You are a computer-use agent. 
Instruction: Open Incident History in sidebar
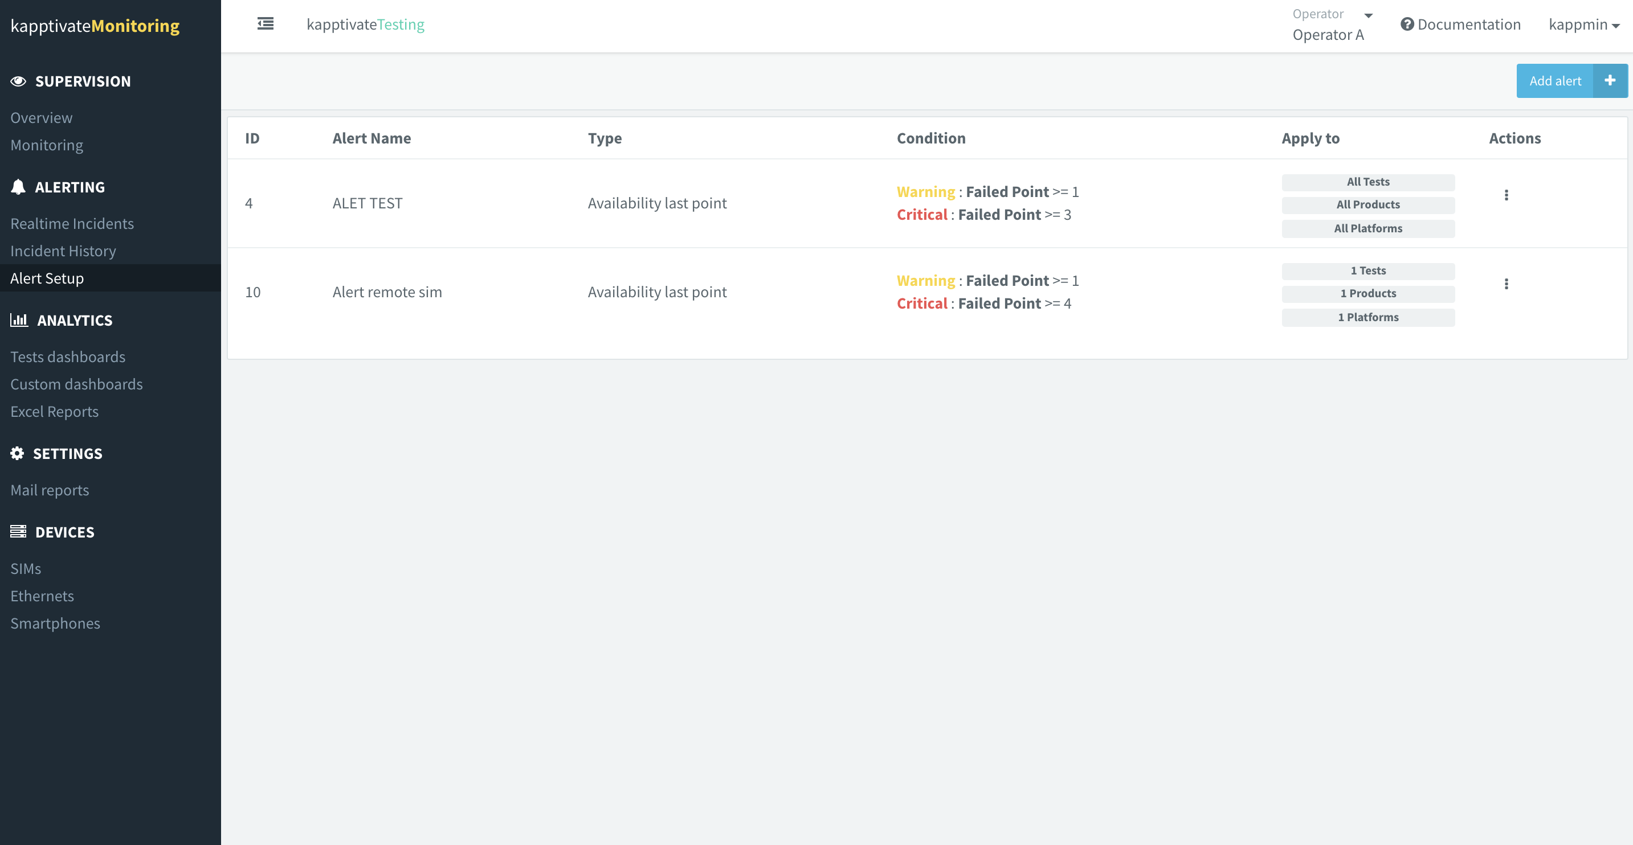coord(63,251)
